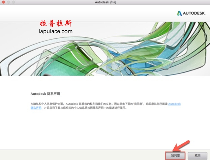
Task: Click the Autodesk logo in header
Action: point(191,13)
